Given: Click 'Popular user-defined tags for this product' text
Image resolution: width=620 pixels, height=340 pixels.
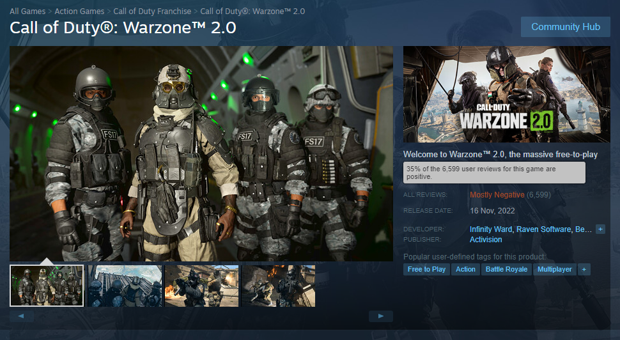Looking at the screenshot, I should [474, 256].
